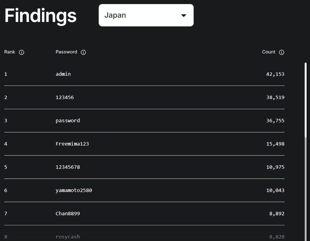Click the Rank column header
The width and height of the screenshot is (310, 241).
point(9,52)
